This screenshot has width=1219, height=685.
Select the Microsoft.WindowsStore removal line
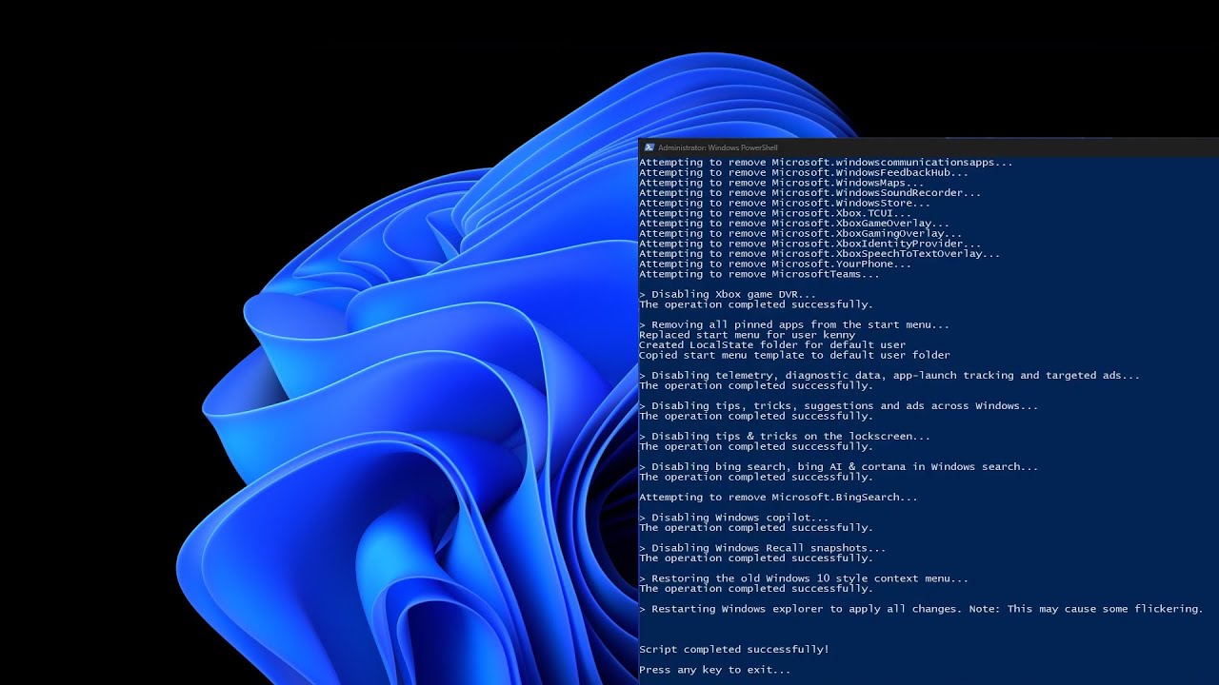point(785,204)
